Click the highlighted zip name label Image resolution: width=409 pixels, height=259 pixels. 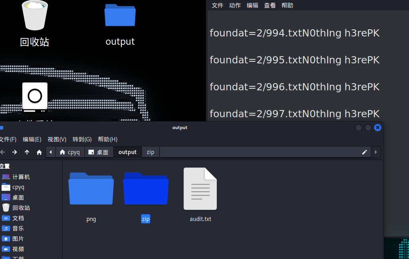coord(145,219)
